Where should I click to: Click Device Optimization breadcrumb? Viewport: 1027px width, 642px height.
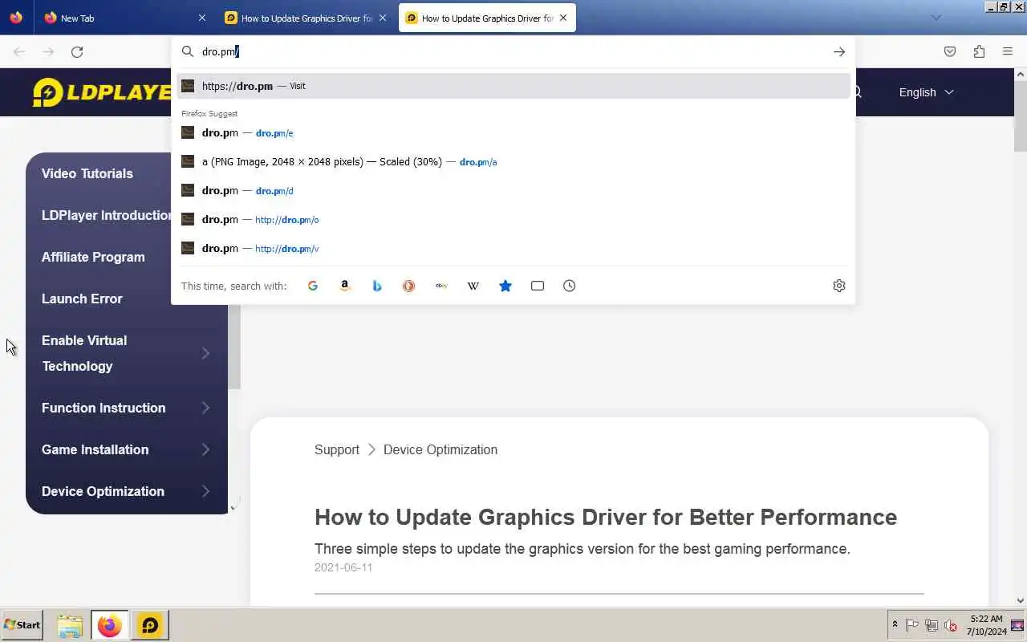(440, 449)
